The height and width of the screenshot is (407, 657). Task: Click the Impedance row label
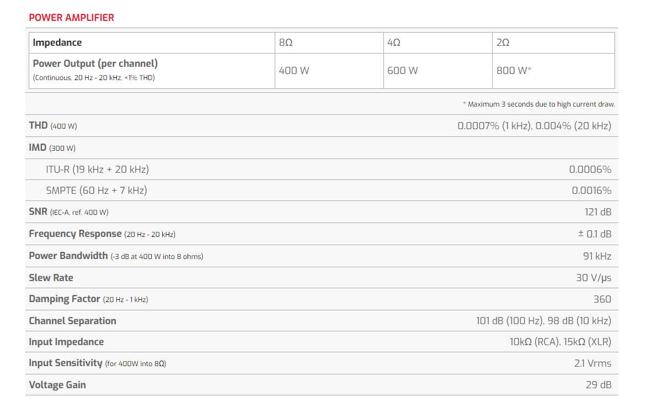click(57, 43)
